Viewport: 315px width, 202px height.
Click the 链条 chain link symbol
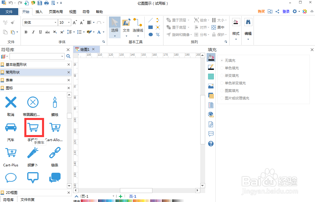click(55, 153)
